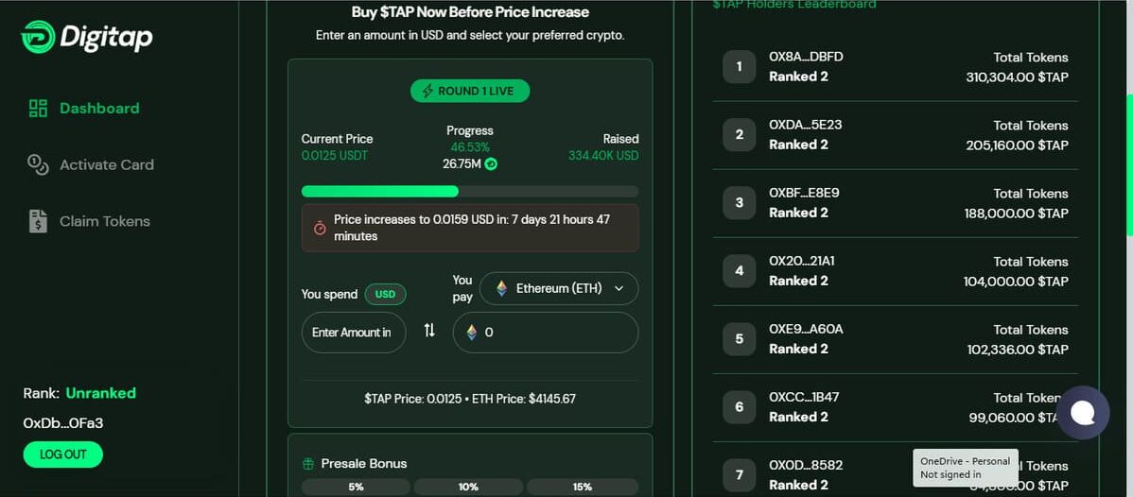The height and width of the screenshot is (497, 1133).
Task: Click the ETH amount pay field
Action: 546,333
